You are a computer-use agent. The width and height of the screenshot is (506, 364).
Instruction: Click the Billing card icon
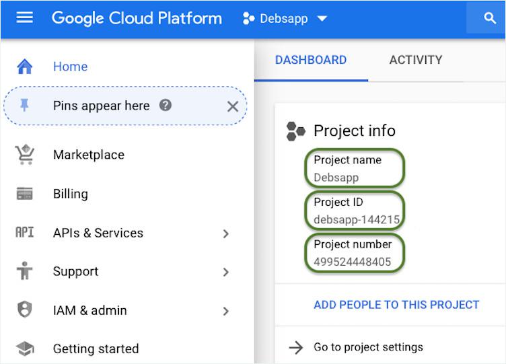click(25, 194)
